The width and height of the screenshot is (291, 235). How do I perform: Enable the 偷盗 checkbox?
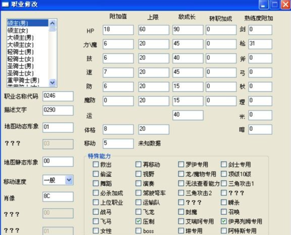[96, 174]
